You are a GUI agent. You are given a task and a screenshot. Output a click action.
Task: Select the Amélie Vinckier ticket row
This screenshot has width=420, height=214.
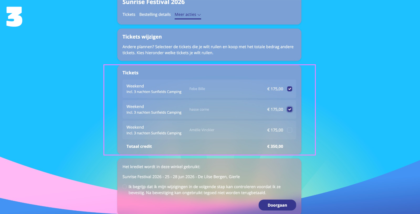click(x=209, y=130)
